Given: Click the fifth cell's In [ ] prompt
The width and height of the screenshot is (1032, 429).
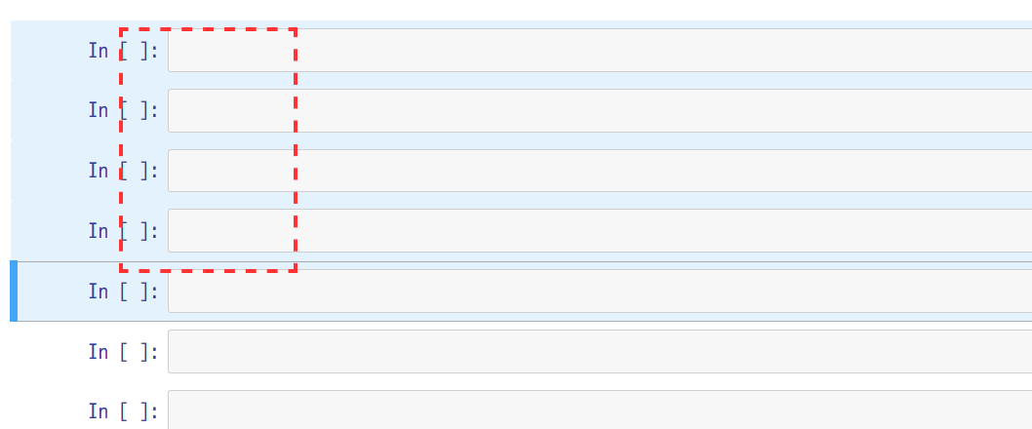Looking at the screenshot, I should click(123, 292).
